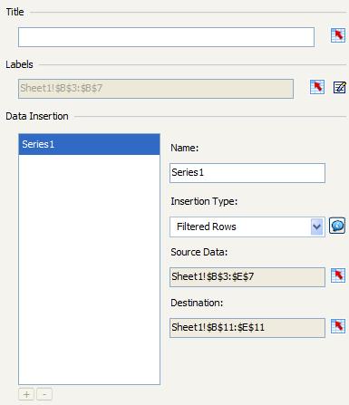Click the Source Data range selector icon
The width and height of the screenshot is (349, 405).
click(x=338, y=275)
